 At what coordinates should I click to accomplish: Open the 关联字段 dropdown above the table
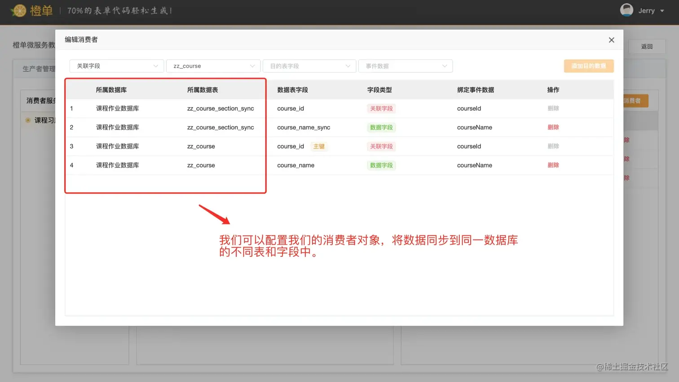pyautogui.click(x=116, y=66)
